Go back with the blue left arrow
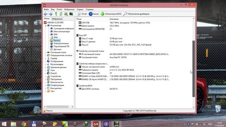Screen dimensions: 226x127 pyautogui.click(x=46, y=14)
